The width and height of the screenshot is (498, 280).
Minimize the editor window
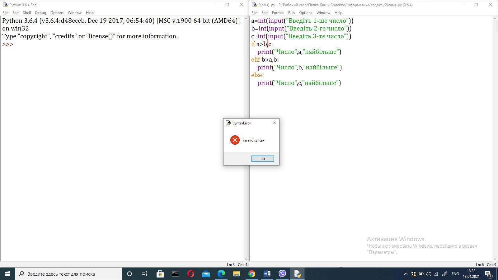tap(462, 5)
